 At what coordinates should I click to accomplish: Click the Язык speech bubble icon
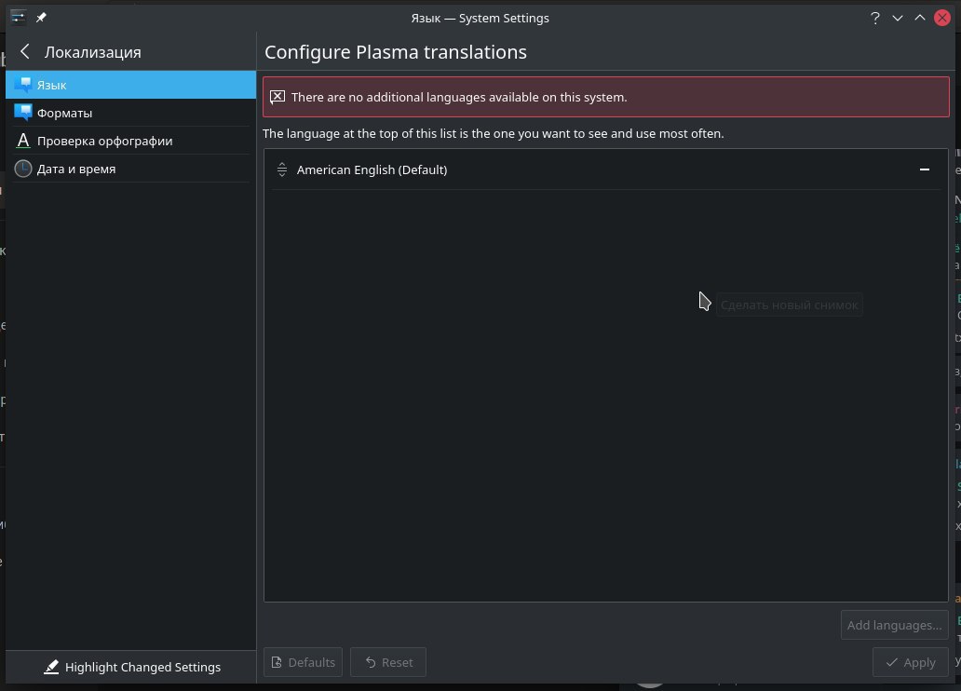tap(23, 85)
